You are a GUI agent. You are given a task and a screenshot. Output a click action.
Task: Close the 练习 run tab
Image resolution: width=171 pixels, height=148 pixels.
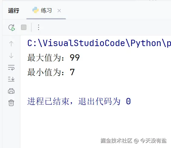point(59,11)
